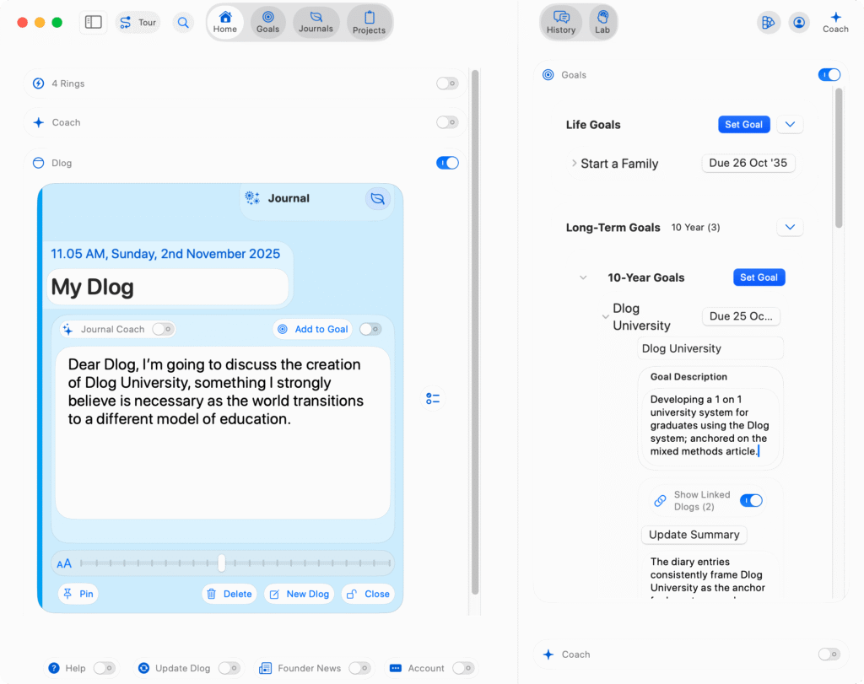
Task: Click the New Dlog button
Action: [299, 594]
